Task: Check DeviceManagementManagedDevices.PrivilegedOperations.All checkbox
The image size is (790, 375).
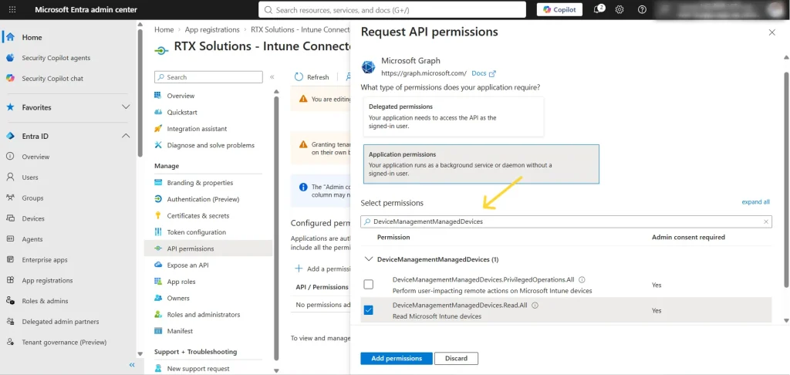Action: 368,284
